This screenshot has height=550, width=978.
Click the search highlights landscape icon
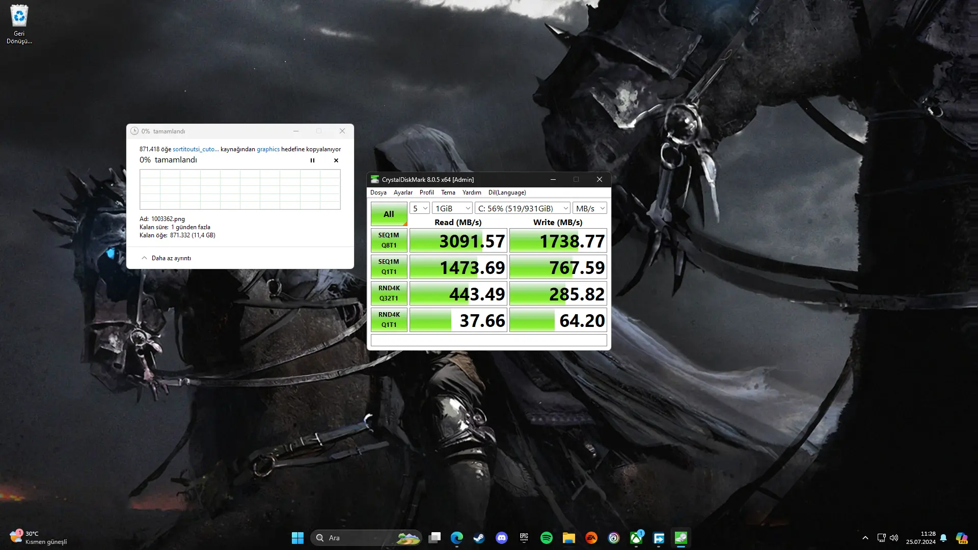point(407,538)
